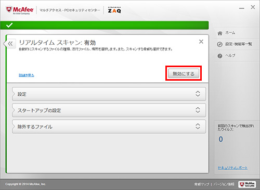Click the arrows on the スタートアップの設定 row
260x190 pixels.
coord(198,110)
